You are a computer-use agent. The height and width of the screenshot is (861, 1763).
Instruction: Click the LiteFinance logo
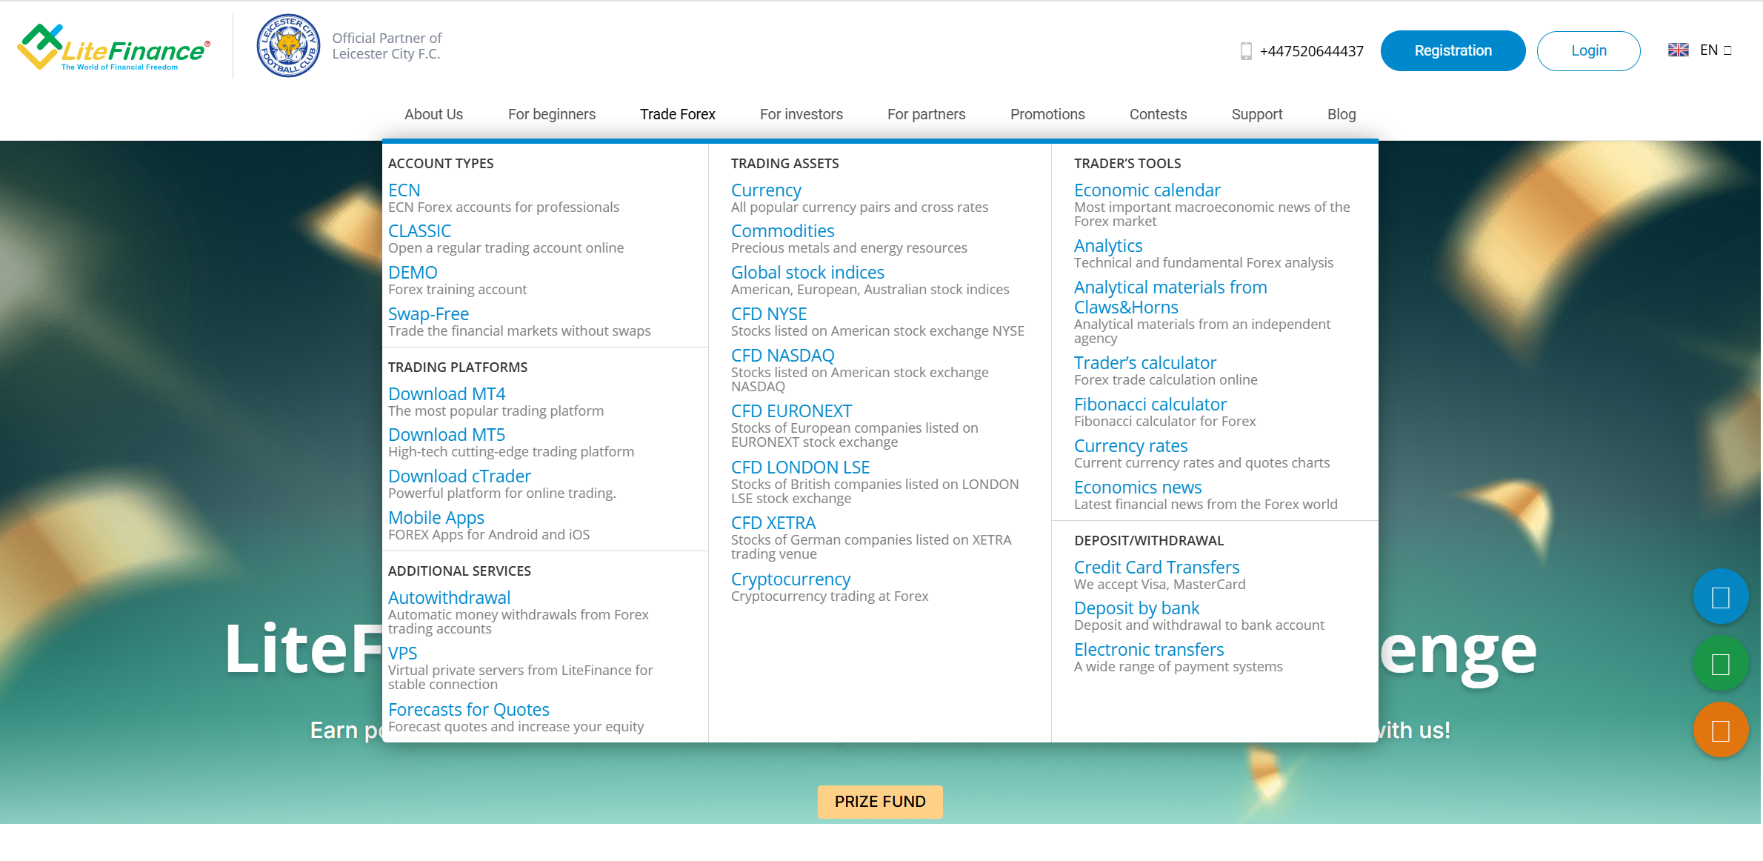coord(113,47)
